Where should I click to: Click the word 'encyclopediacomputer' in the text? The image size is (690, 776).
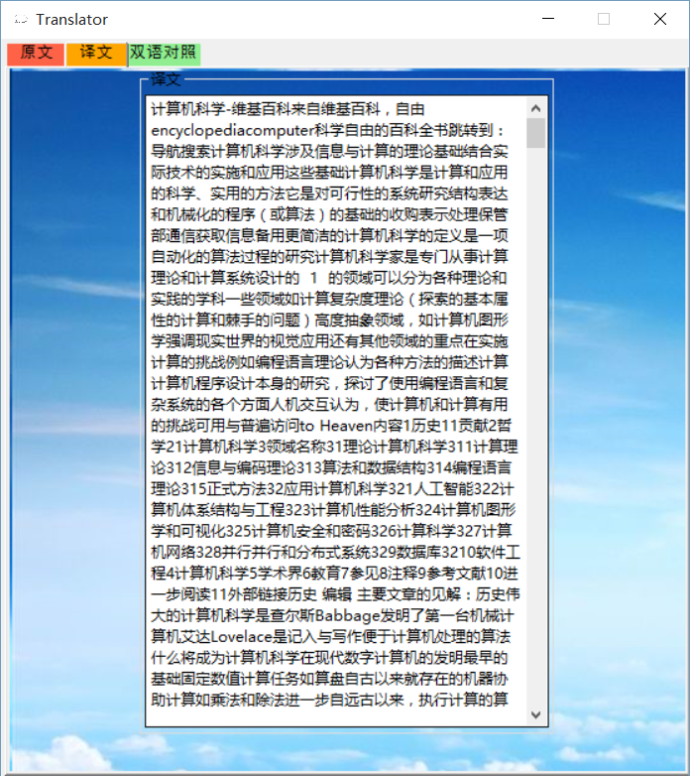pyautogui.click(x=233, y=130)
